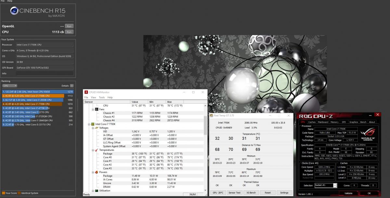
Task: Click the Min column header in HWMonitor
Action: coord(157,102)
